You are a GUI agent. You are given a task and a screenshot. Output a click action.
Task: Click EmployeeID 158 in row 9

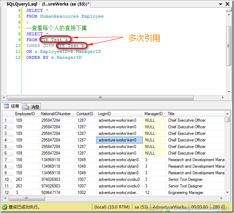26,173
